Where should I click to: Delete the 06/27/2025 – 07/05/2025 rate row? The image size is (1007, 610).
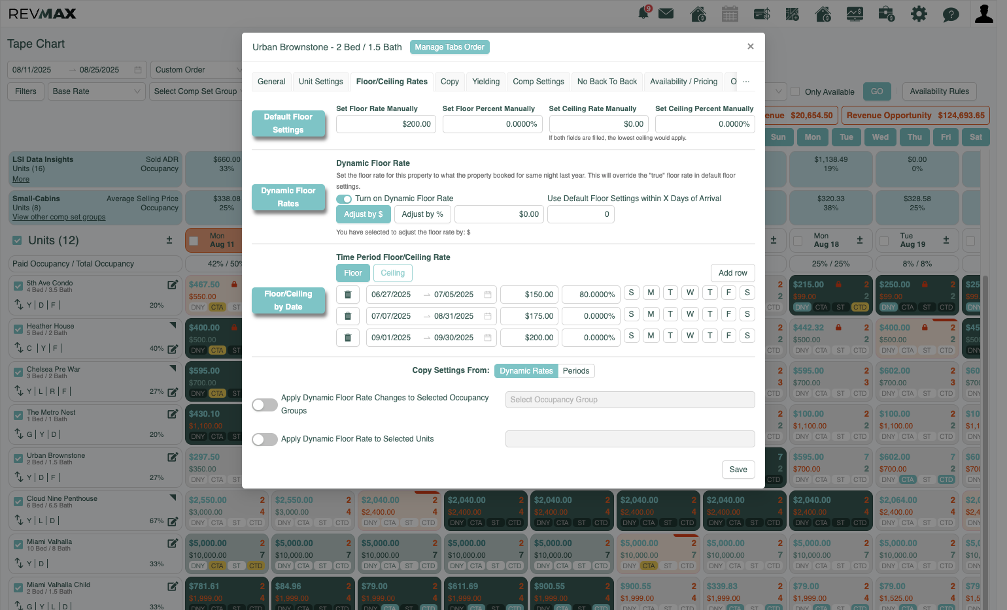click(348, 295)
